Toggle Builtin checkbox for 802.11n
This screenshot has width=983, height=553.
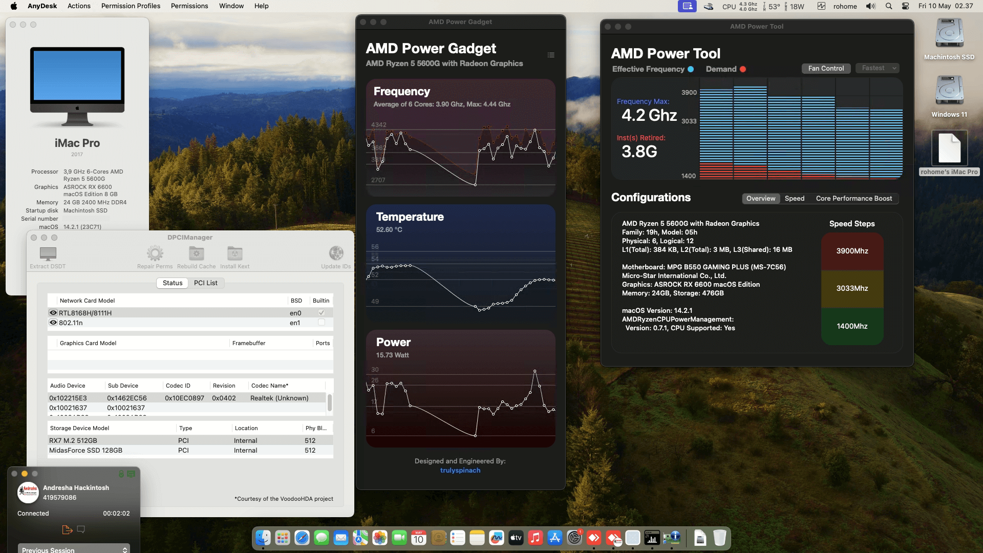tap(322, 322)
